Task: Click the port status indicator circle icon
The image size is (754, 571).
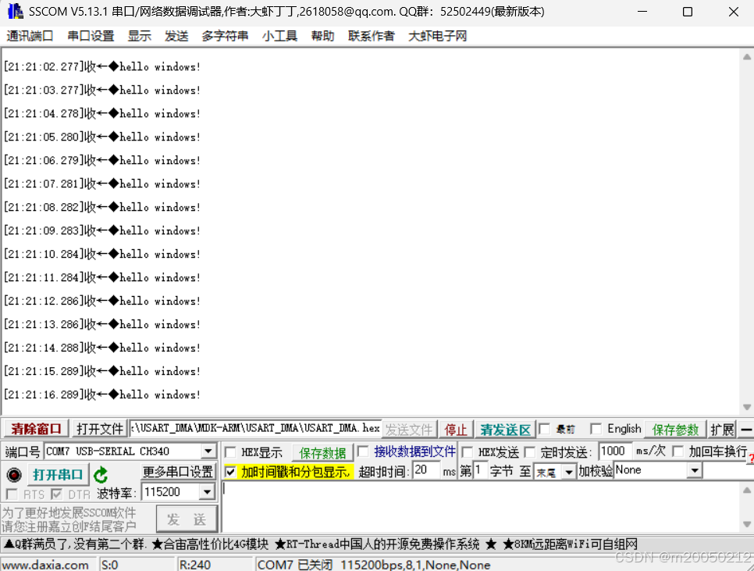Action: (x=13, y=474)
